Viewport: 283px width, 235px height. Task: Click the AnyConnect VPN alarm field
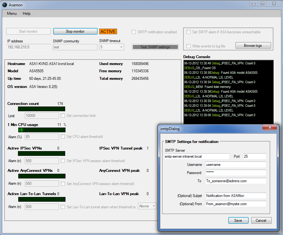click(42, 183)
